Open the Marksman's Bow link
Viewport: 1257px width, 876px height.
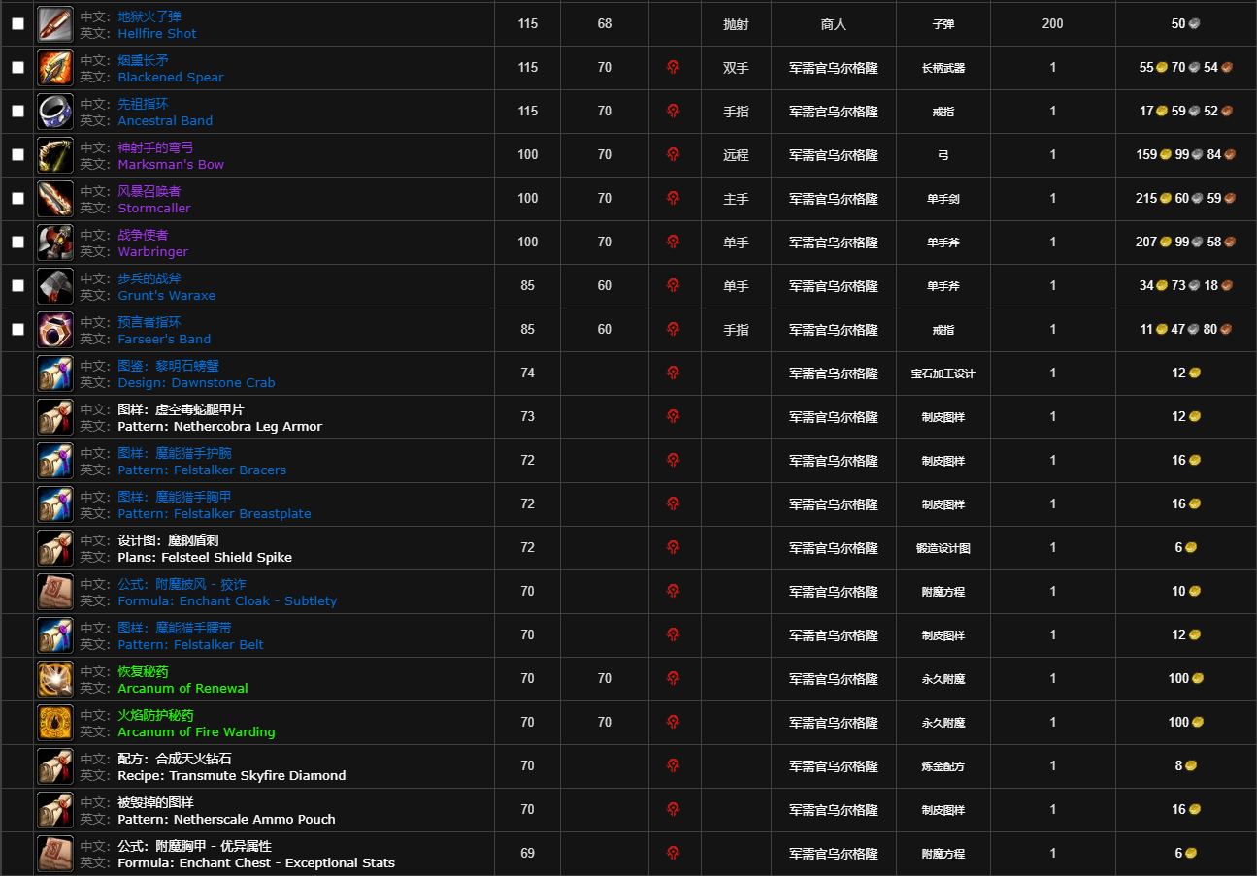(171, 164)
